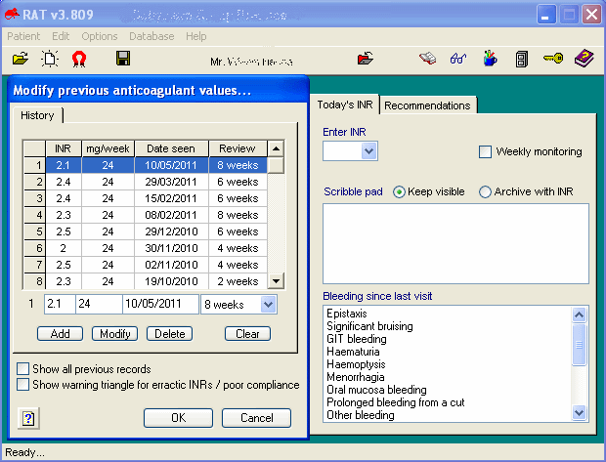Click the history table scrollbar thumb

coord(276,165)
